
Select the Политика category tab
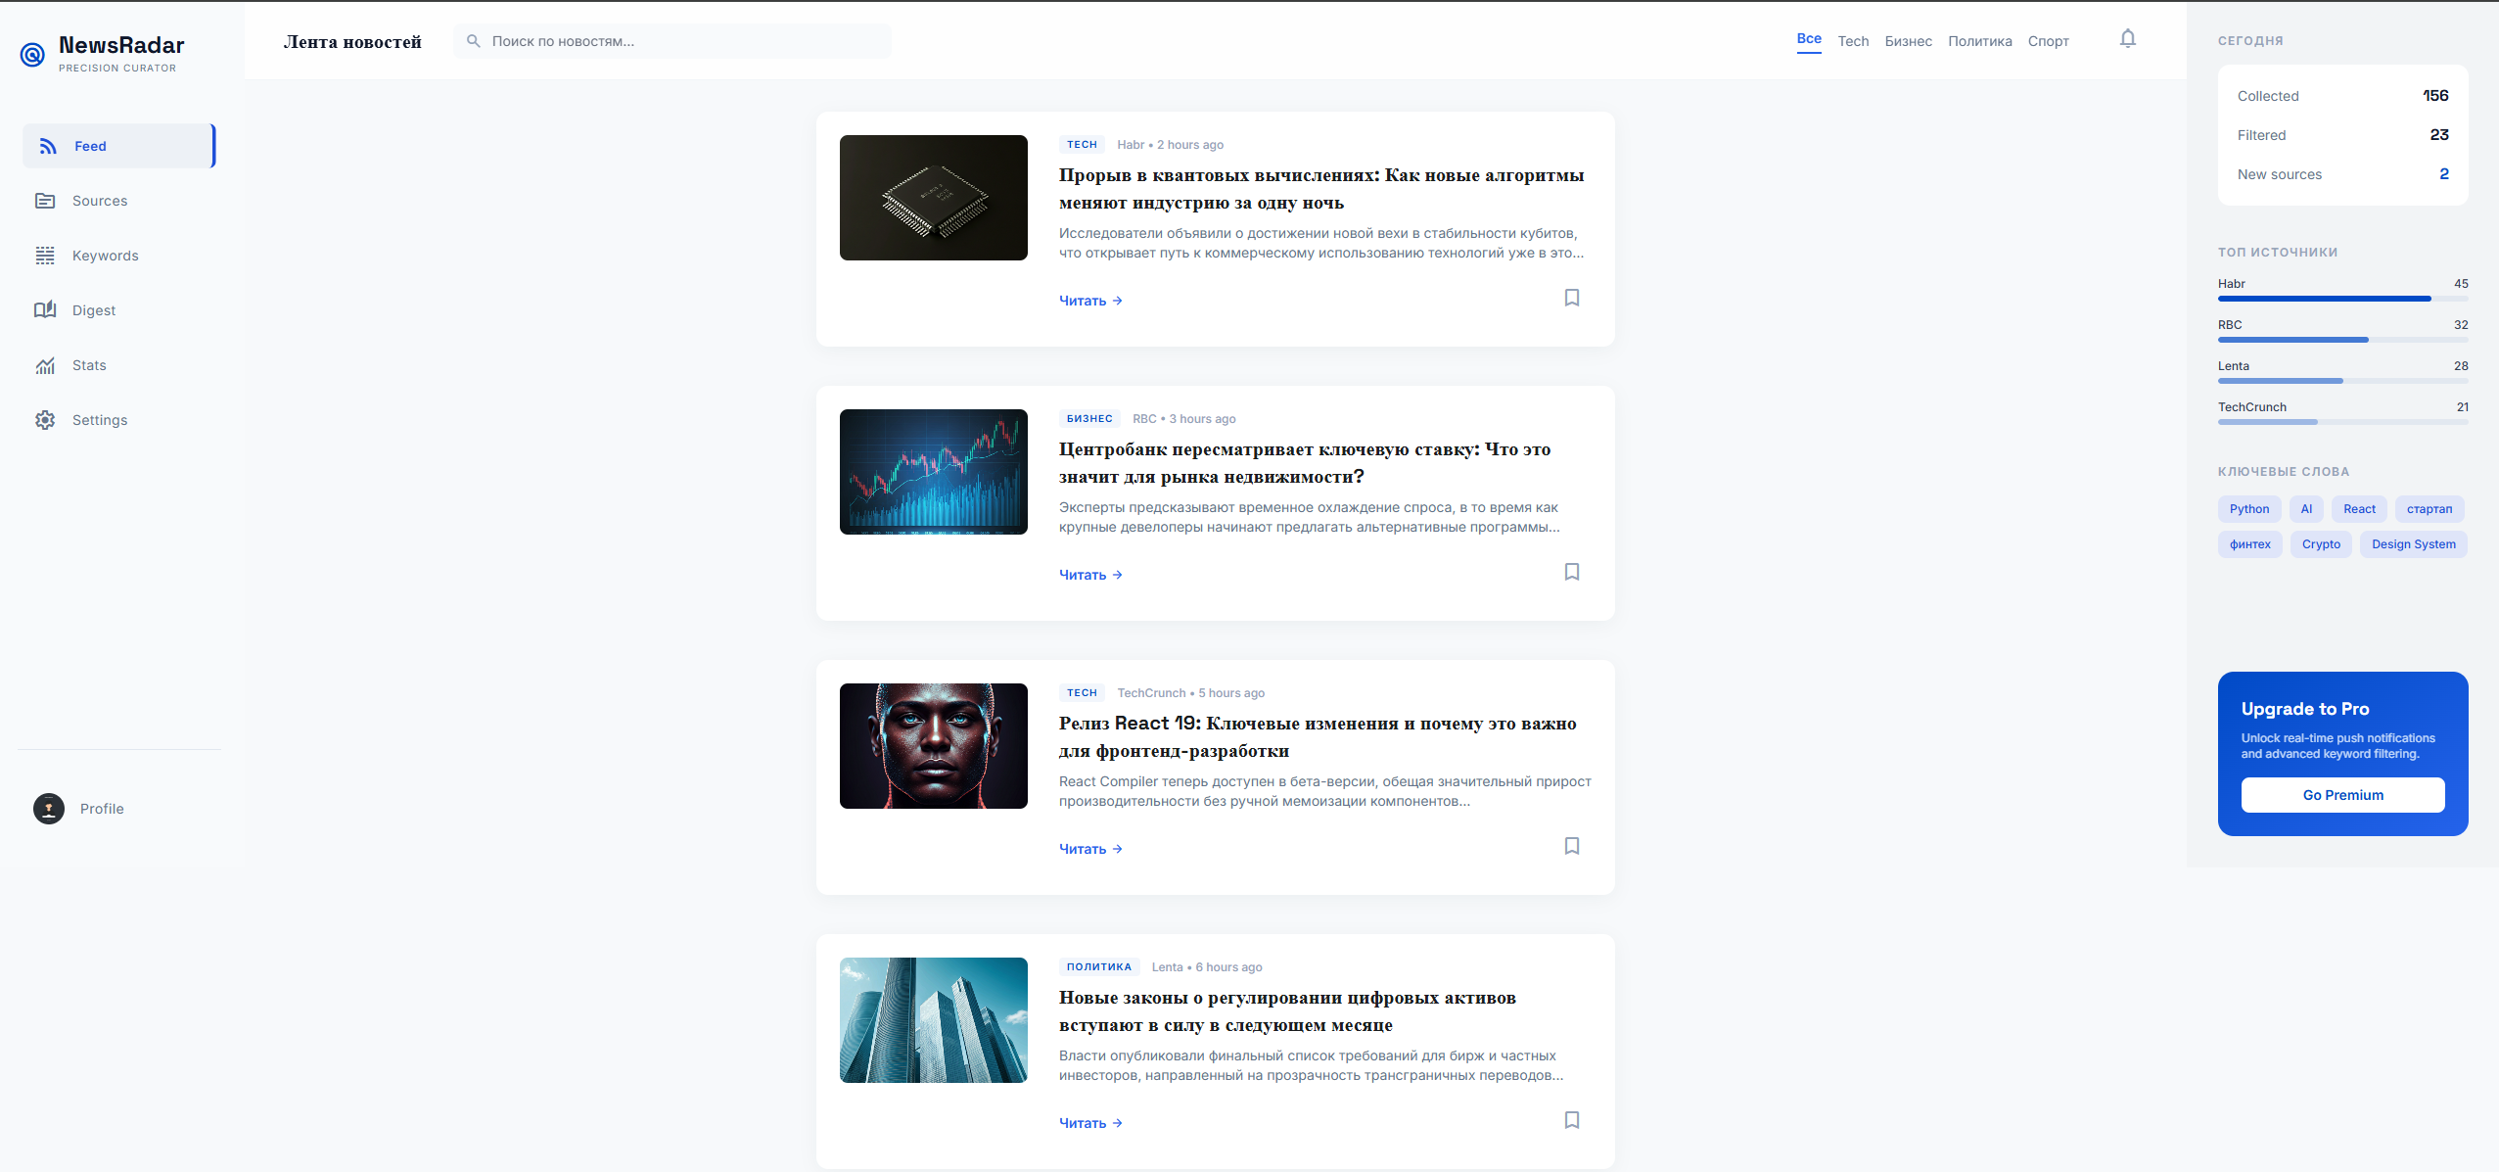point(1979,41)
